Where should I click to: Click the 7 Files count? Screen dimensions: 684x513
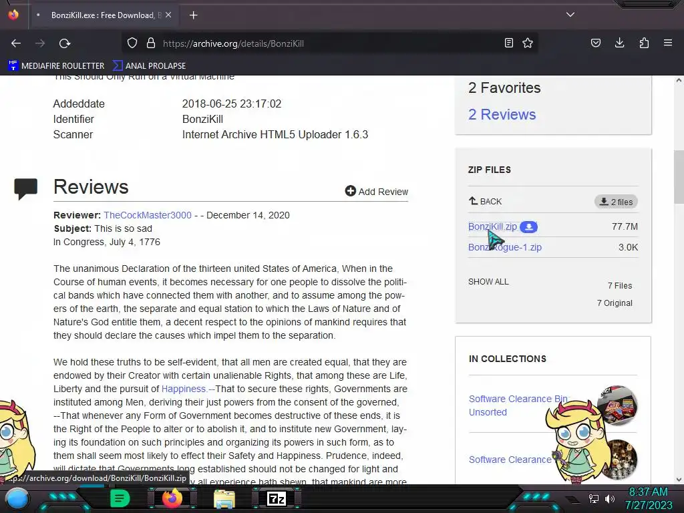[x=620, y=286]
